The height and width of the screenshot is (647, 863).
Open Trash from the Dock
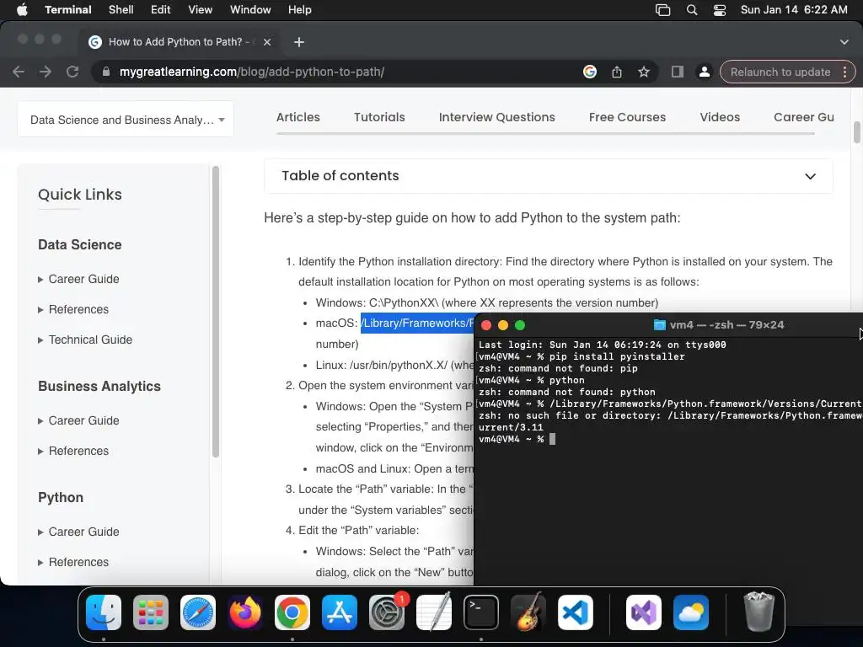tap(759, 612)
